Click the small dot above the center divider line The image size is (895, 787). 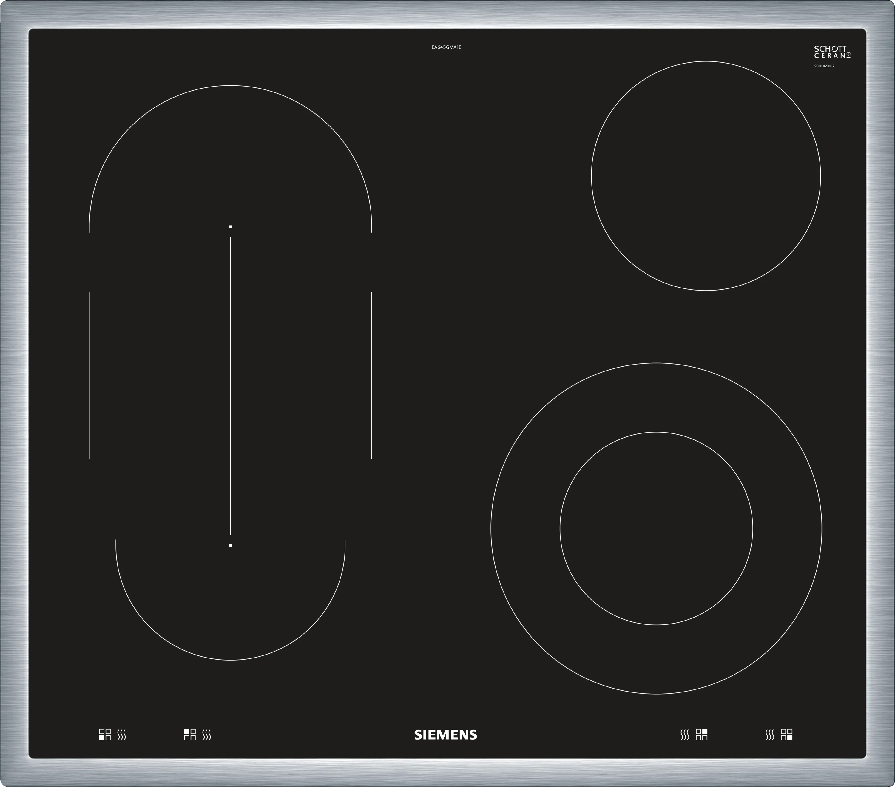[x=230, y=227]
